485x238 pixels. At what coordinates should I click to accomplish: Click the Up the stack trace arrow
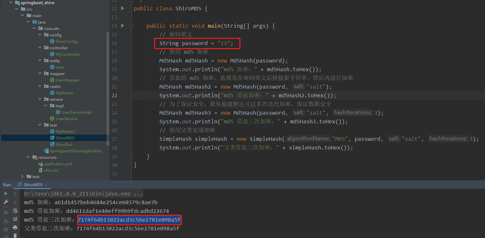coord(15,194)
